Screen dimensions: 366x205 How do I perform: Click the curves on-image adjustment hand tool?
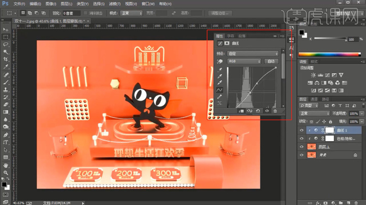220,61
